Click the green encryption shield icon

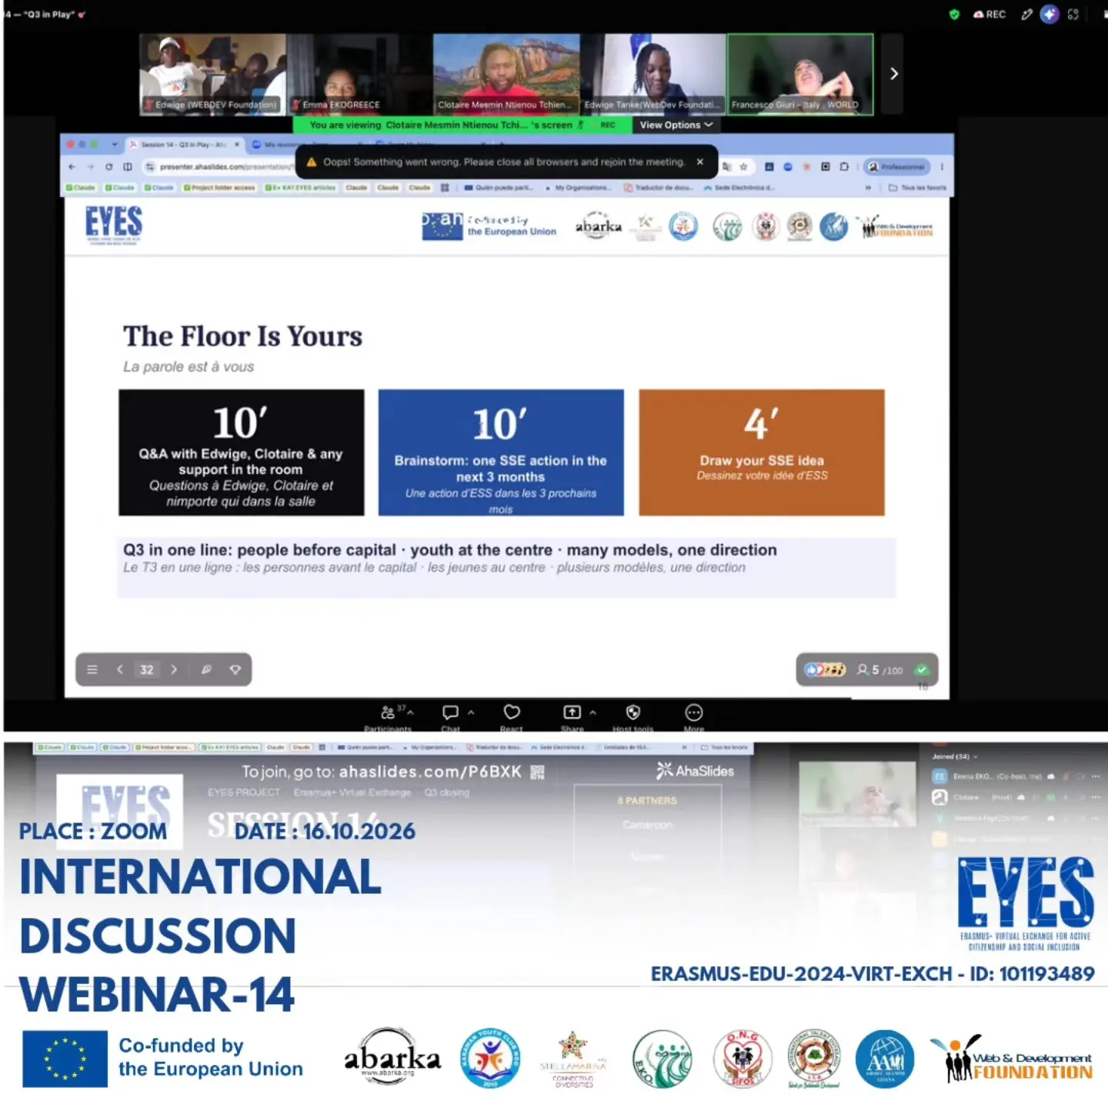click(x=954, y=14)
